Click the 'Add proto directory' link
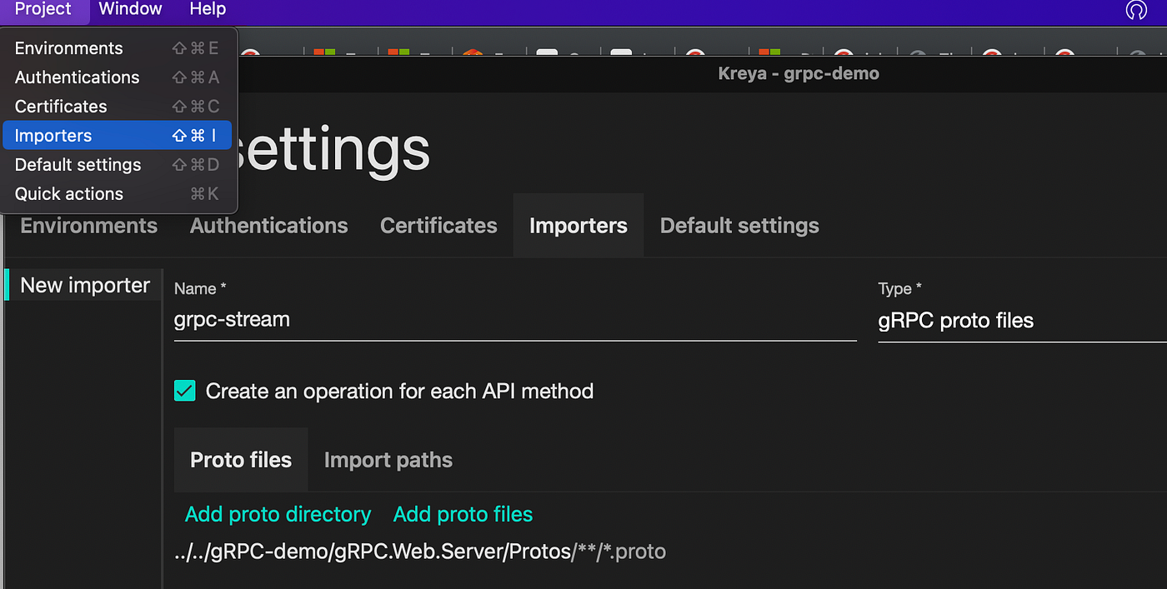 tap(278, 514)
